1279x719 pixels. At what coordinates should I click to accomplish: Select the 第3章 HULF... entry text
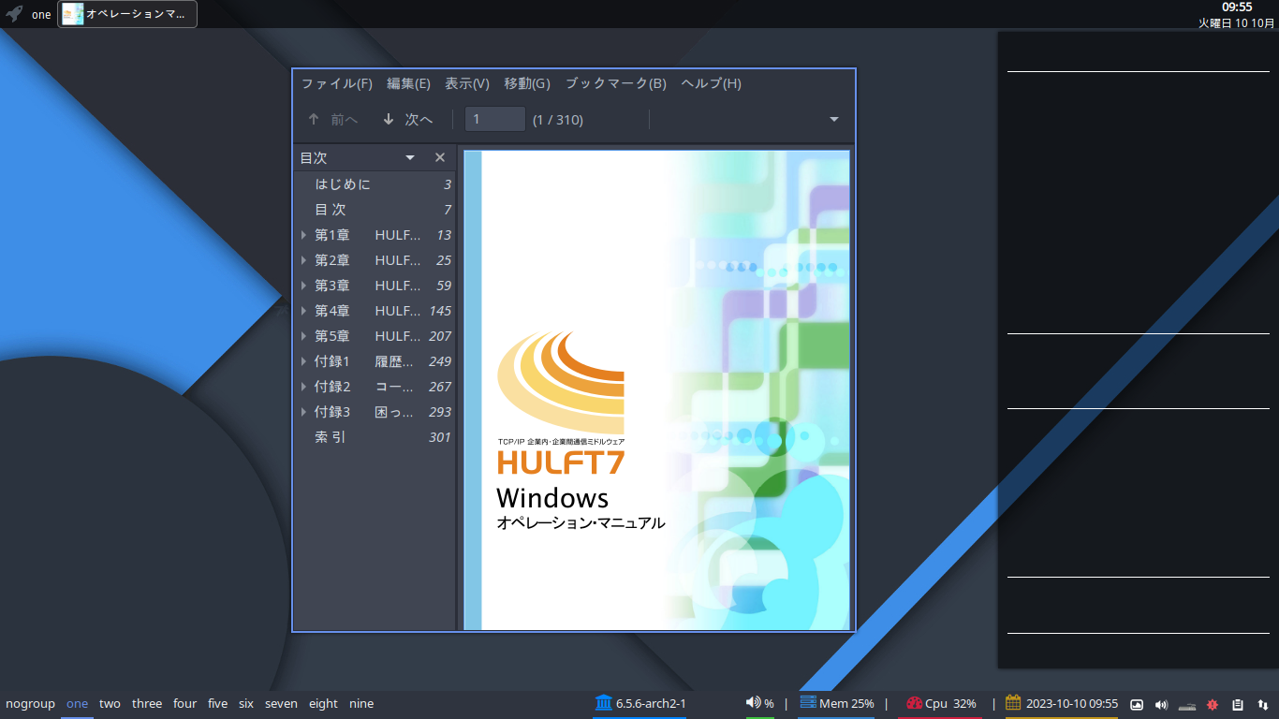coord(368,286)
